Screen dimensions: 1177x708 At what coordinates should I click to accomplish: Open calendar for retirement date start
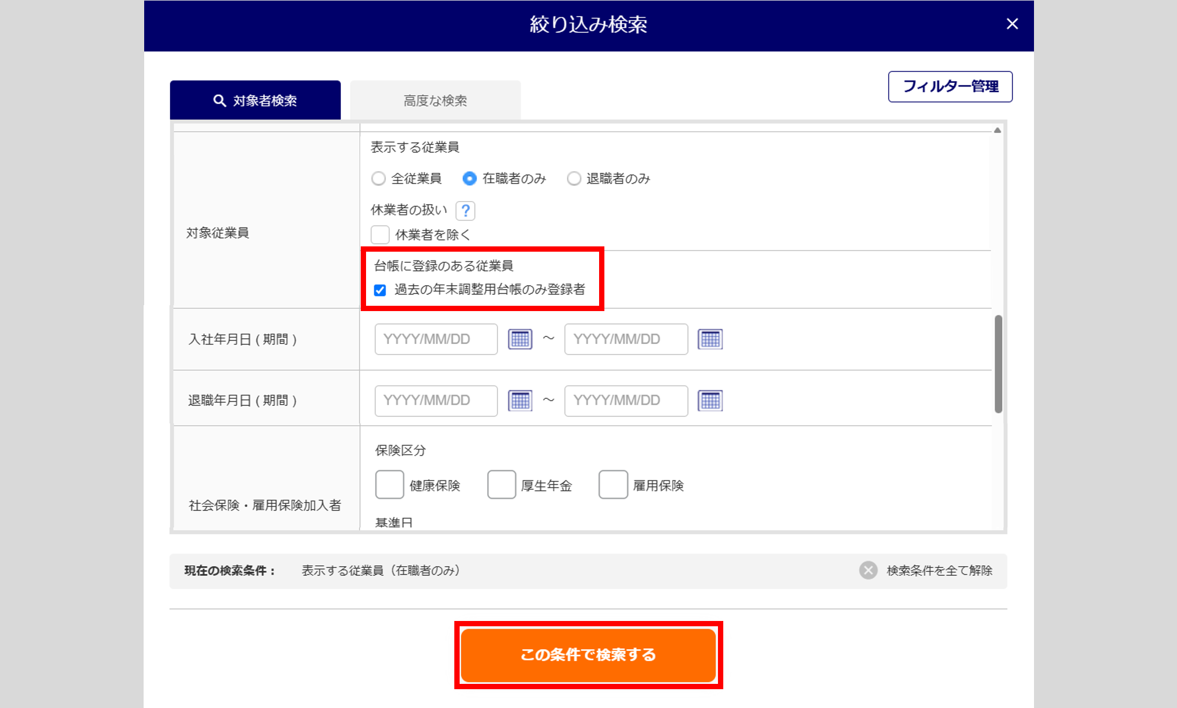(520, 400)
